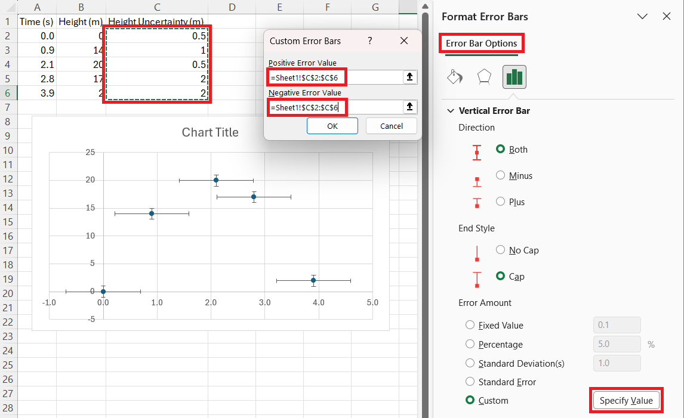Open help in Custom Error Bars dialog

pyautogui.click(x=370, y=41)
